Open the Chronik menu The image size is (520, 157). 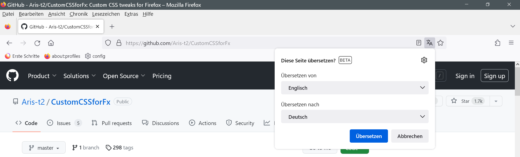coord(79,14)
